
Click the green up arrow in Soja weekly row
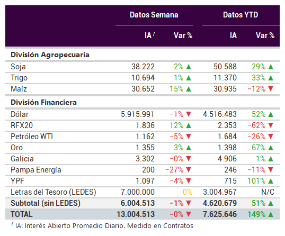[189, 67]
